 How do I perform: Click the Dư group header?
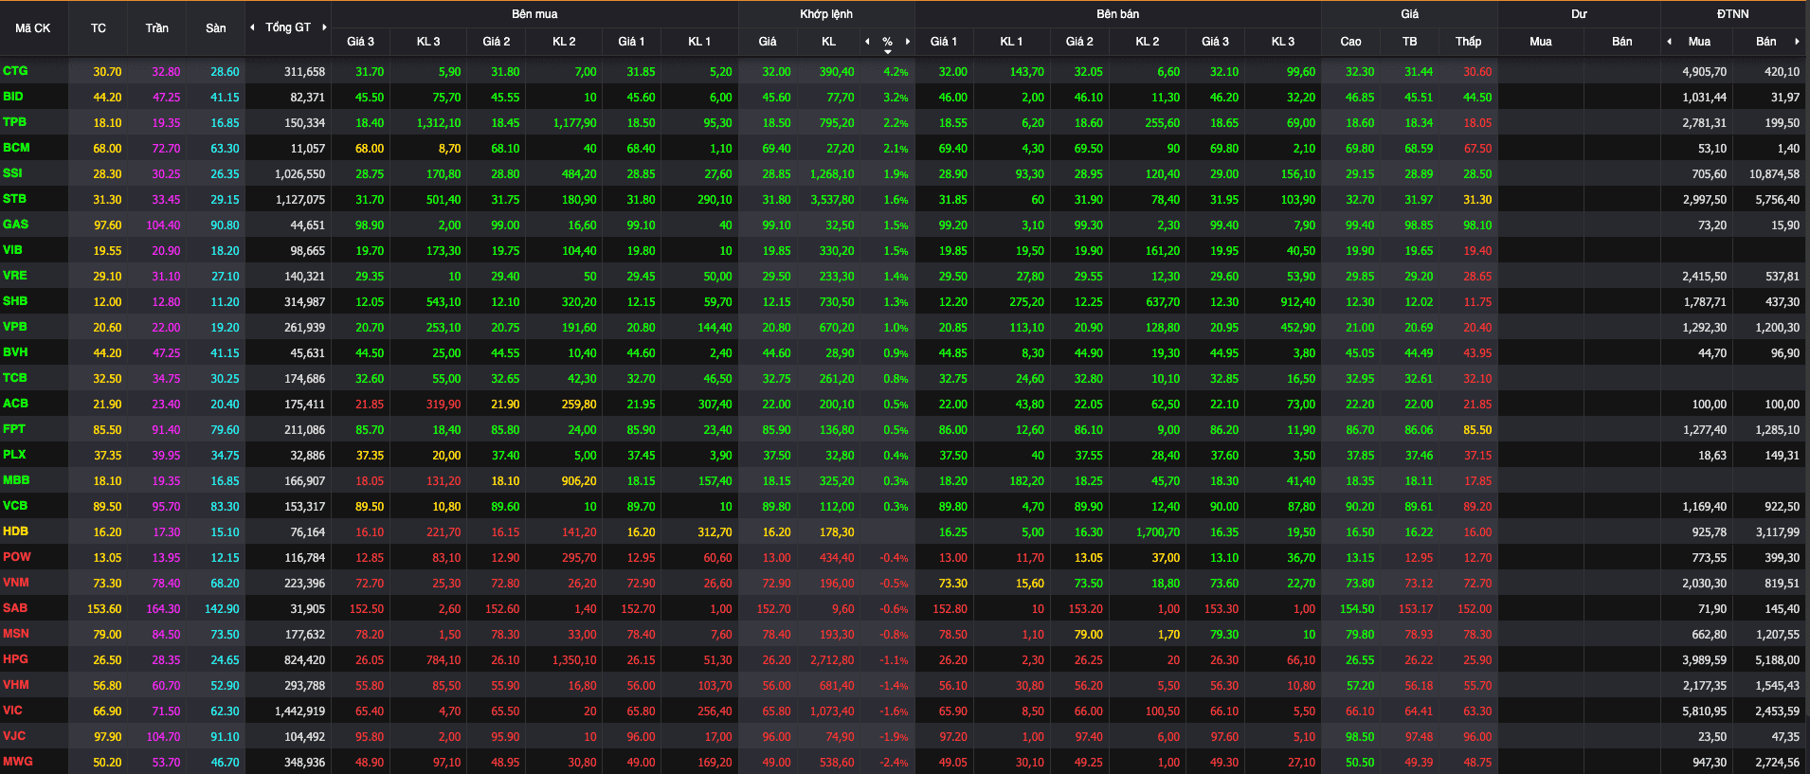coord(1579,14)
